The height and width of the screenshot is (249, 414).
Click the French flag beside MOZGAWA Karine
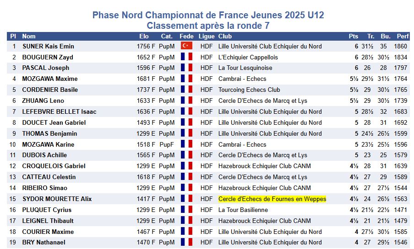186,144
